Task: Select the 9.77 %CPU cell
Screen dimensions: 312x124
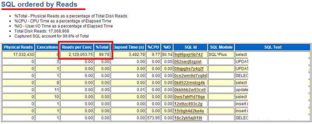Action: coord(153,55)
